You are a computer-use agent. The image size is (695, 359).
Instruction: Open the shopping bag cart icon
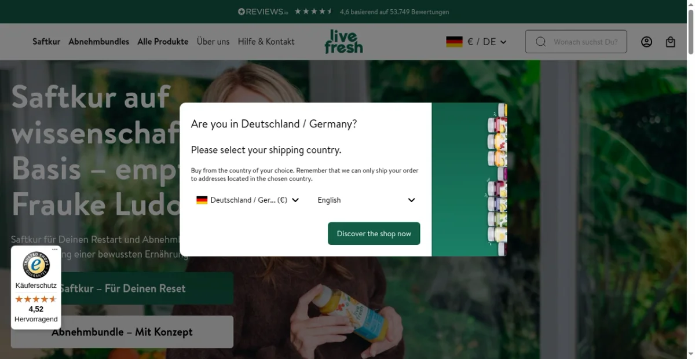click(671, 42)
